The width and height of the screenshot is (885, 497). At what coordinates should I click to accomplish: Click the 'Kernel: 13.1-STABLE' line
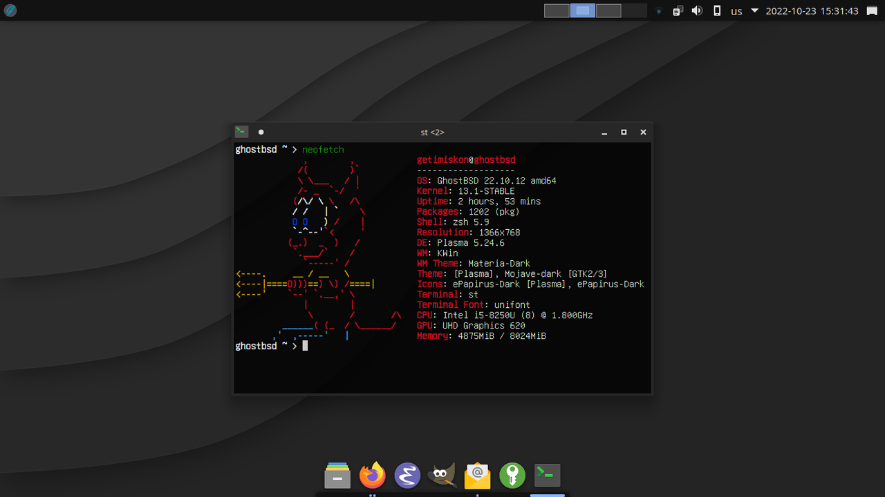tap(466, 191)
